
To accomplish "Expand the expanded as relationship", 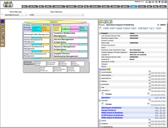I will click(x=100, y=78).
